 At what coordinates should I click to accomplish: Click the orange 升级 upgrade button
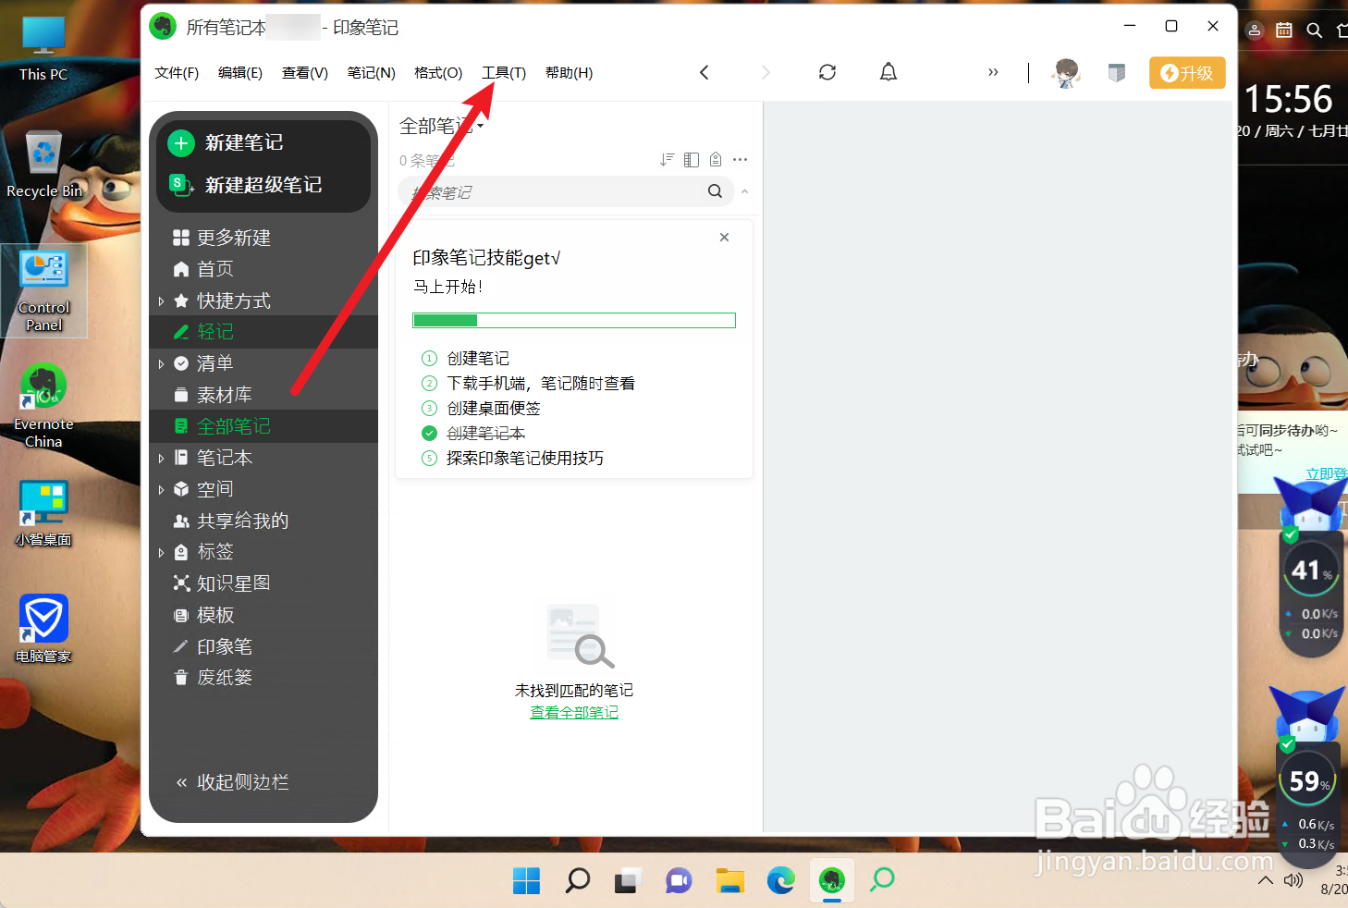click(1187, 73)
